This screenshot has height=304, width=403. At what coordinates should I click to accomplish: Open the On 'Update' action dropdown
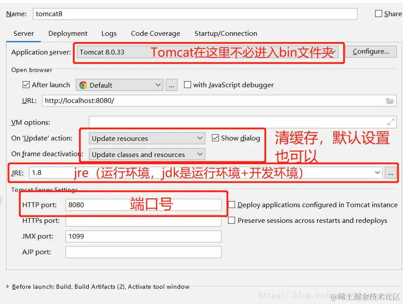(147, 138)
